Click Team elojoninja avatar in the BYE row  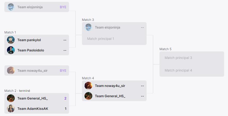pos(11,7)
